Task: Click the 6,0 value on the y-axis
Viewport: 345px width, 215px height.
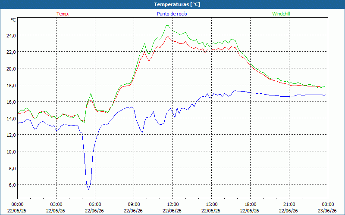Action: tap(12, 185)
